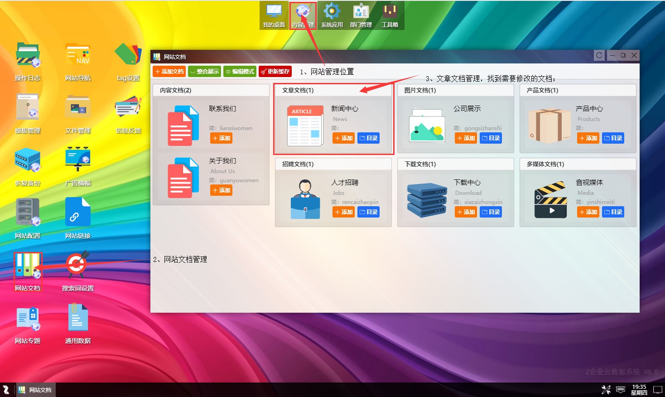Open the tag设置 desktop icon
Image resolution: width=665 pixels, height=397 pixels.
128,62
